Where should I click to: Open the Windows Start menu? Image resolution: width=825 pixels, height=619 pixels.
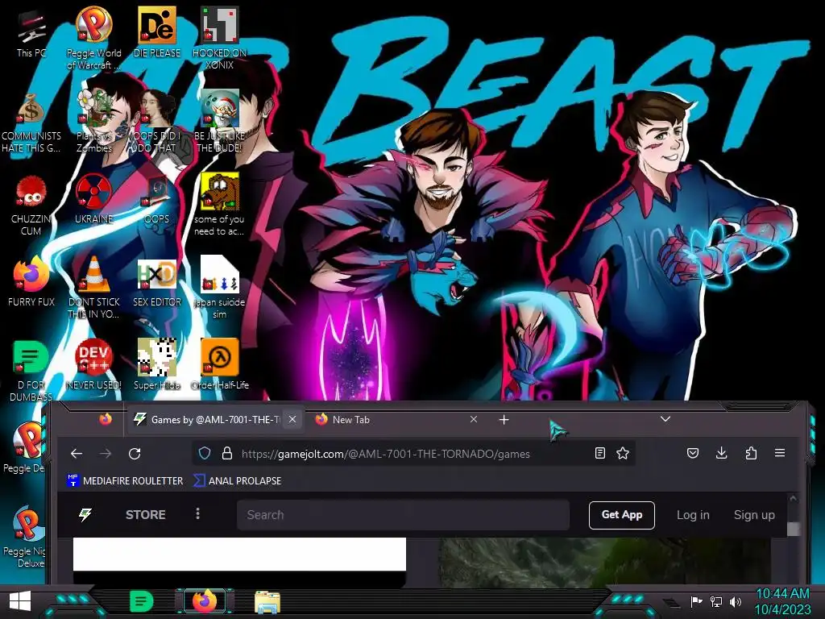click(20, 601)
